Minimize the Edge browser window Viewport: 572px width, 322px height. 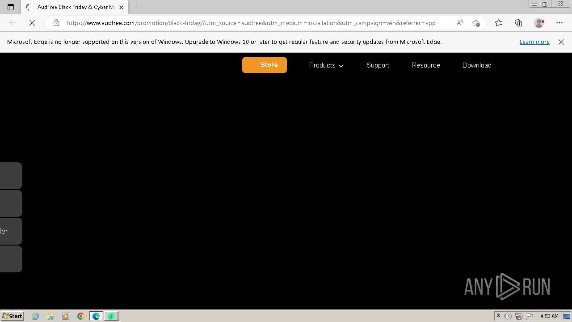(534, 4)
